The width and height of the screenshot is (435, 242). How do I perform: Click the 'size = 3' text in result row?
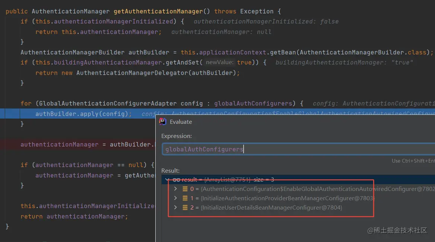point(264,180)
